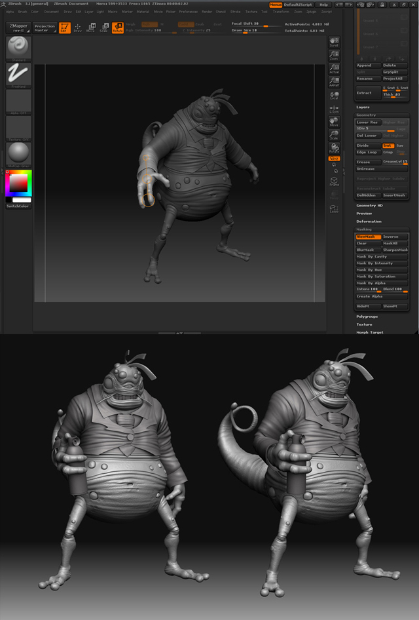Click the Mask By Cavity button
419x620 pixels.
pos(382,257)
